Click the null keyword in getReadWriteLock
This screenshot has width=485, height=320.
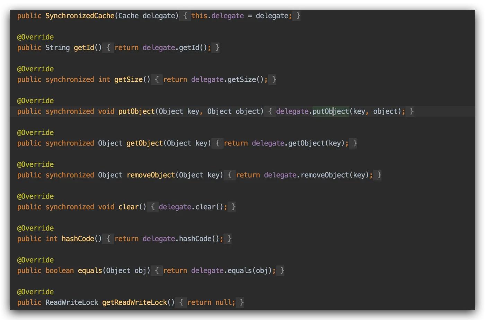pyautogui.click(x=223, y=303)
